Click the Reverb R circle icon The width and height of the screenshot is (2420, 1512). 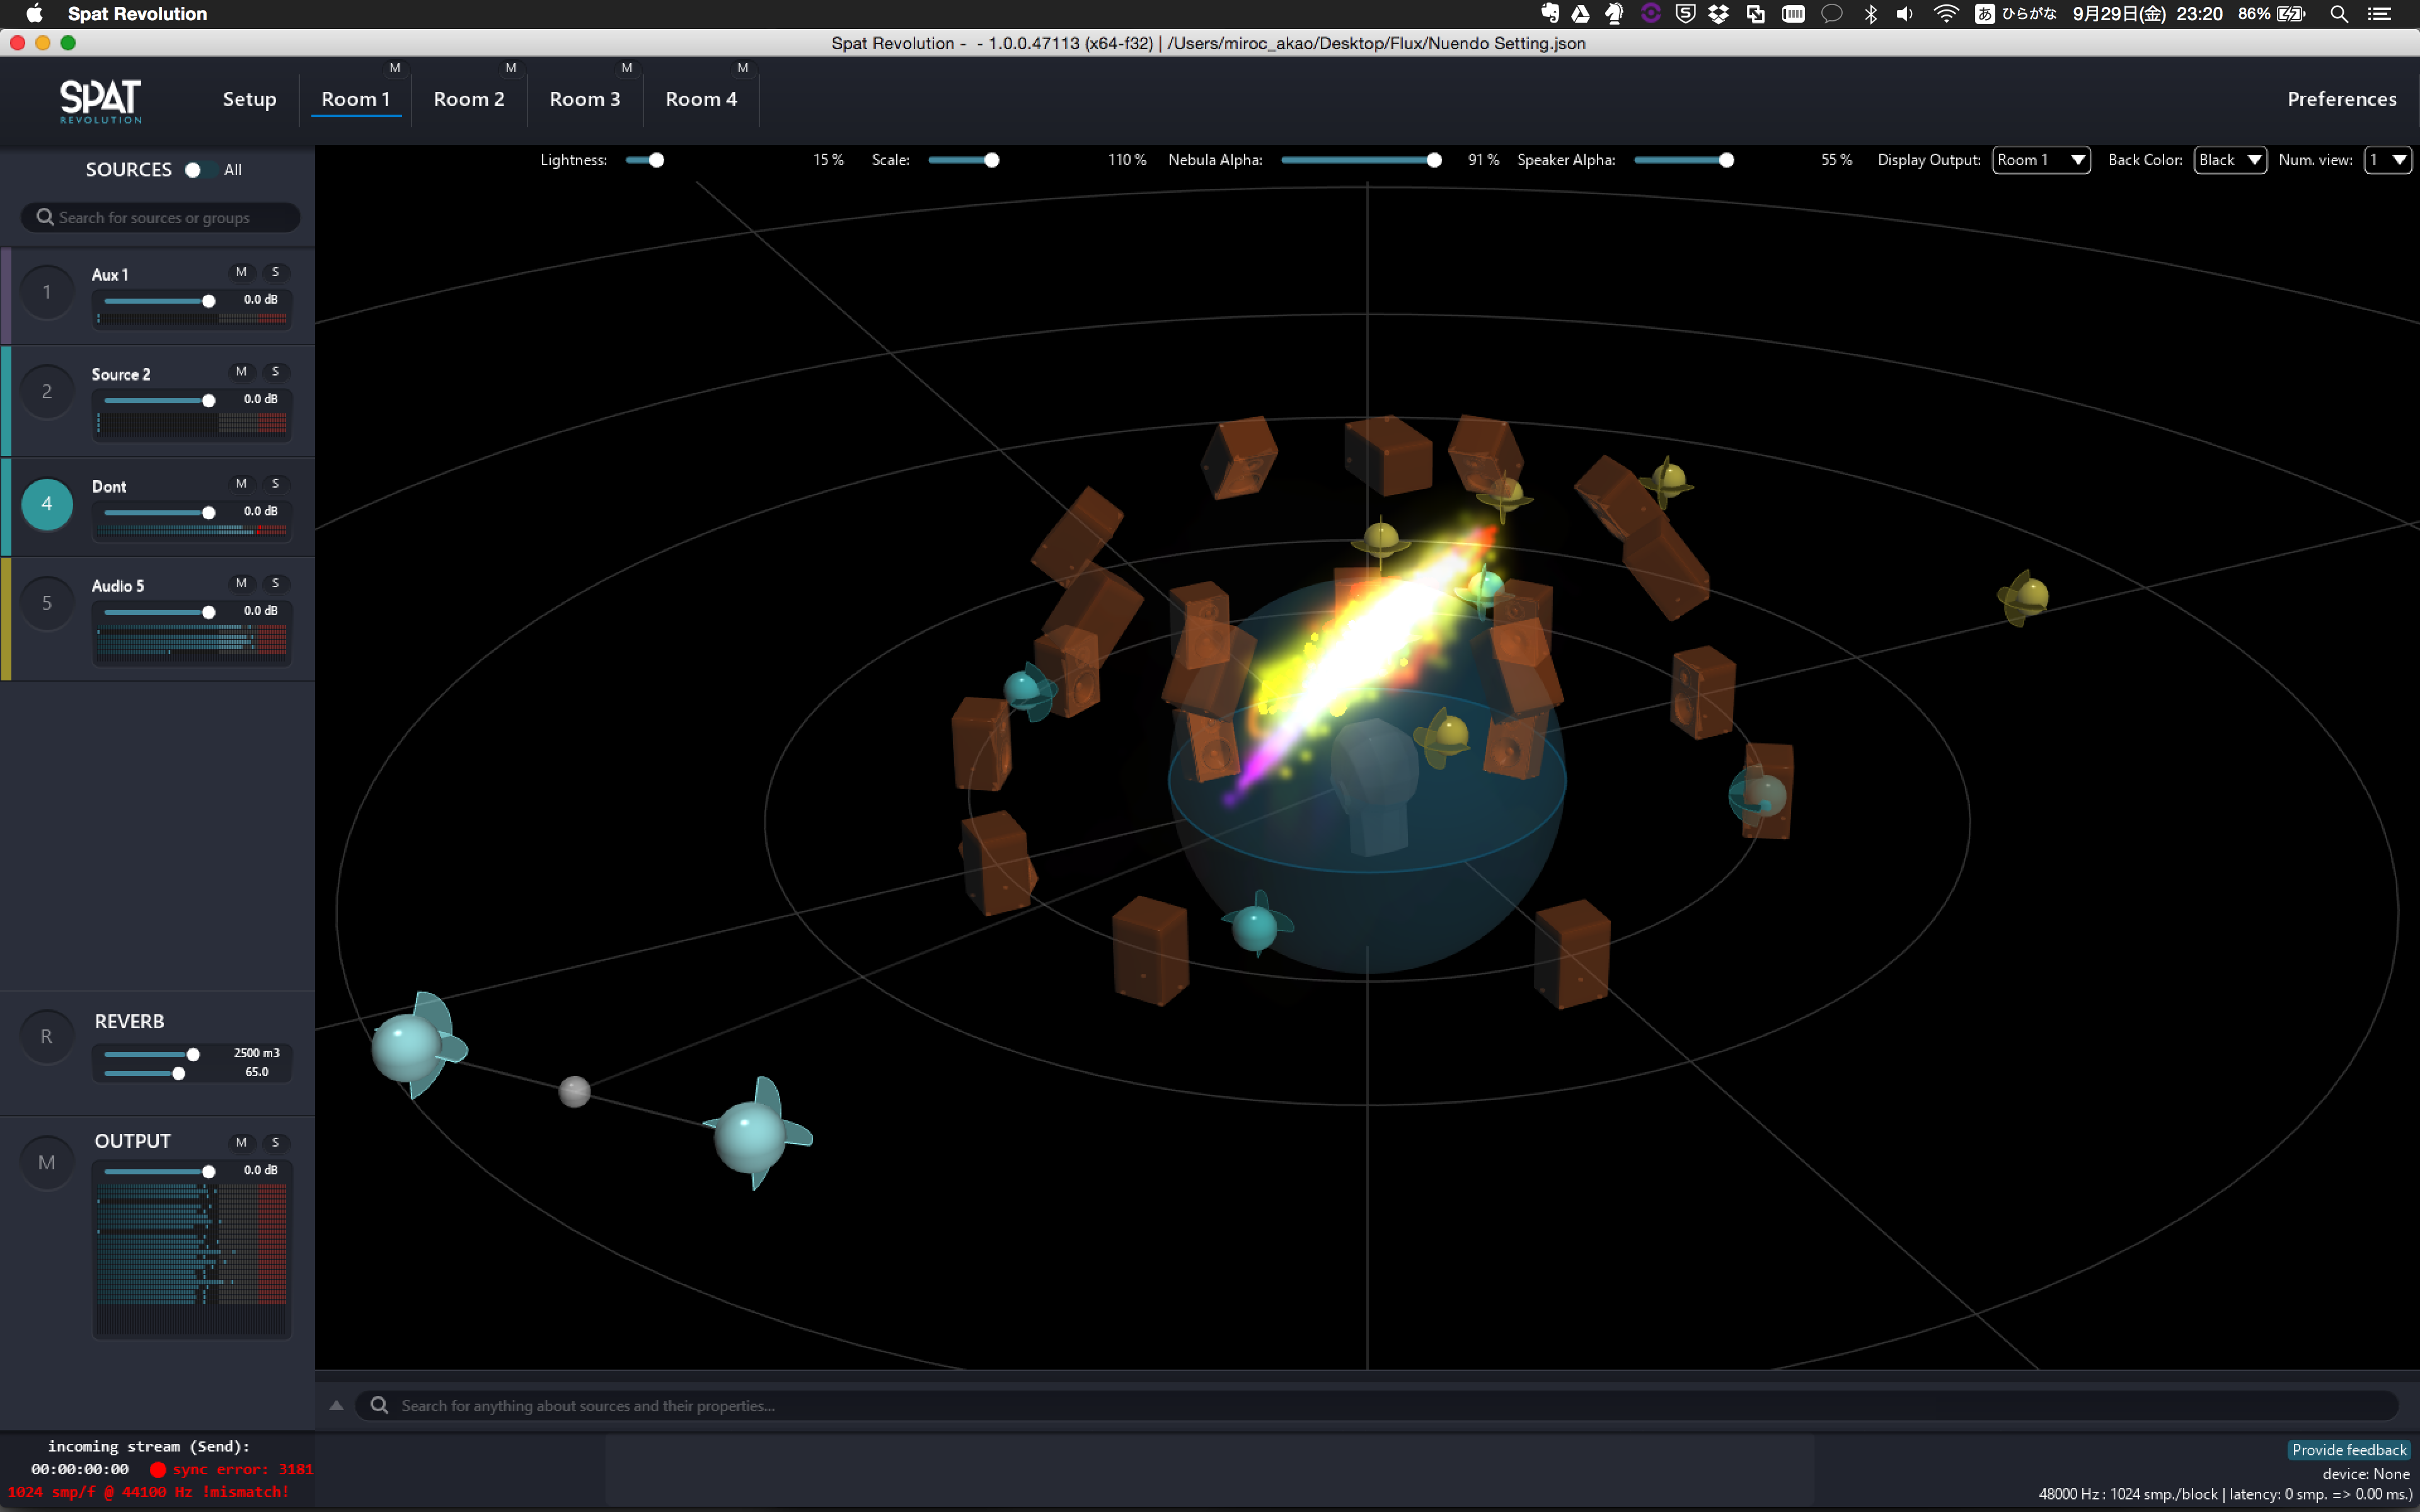pos(47,1037)
